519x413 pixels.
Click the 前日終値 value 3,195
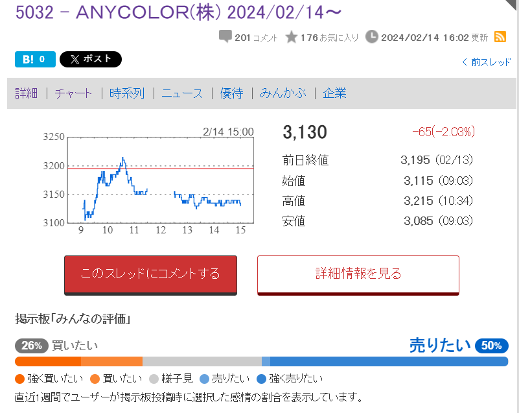tap(415, 160)
